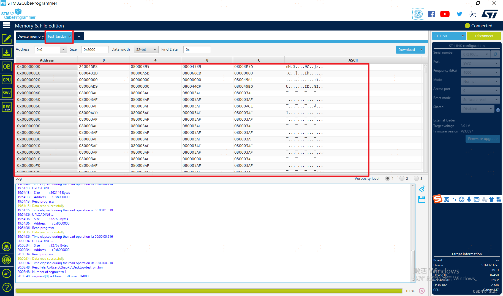Show info about Shared mode

[498, 110]
